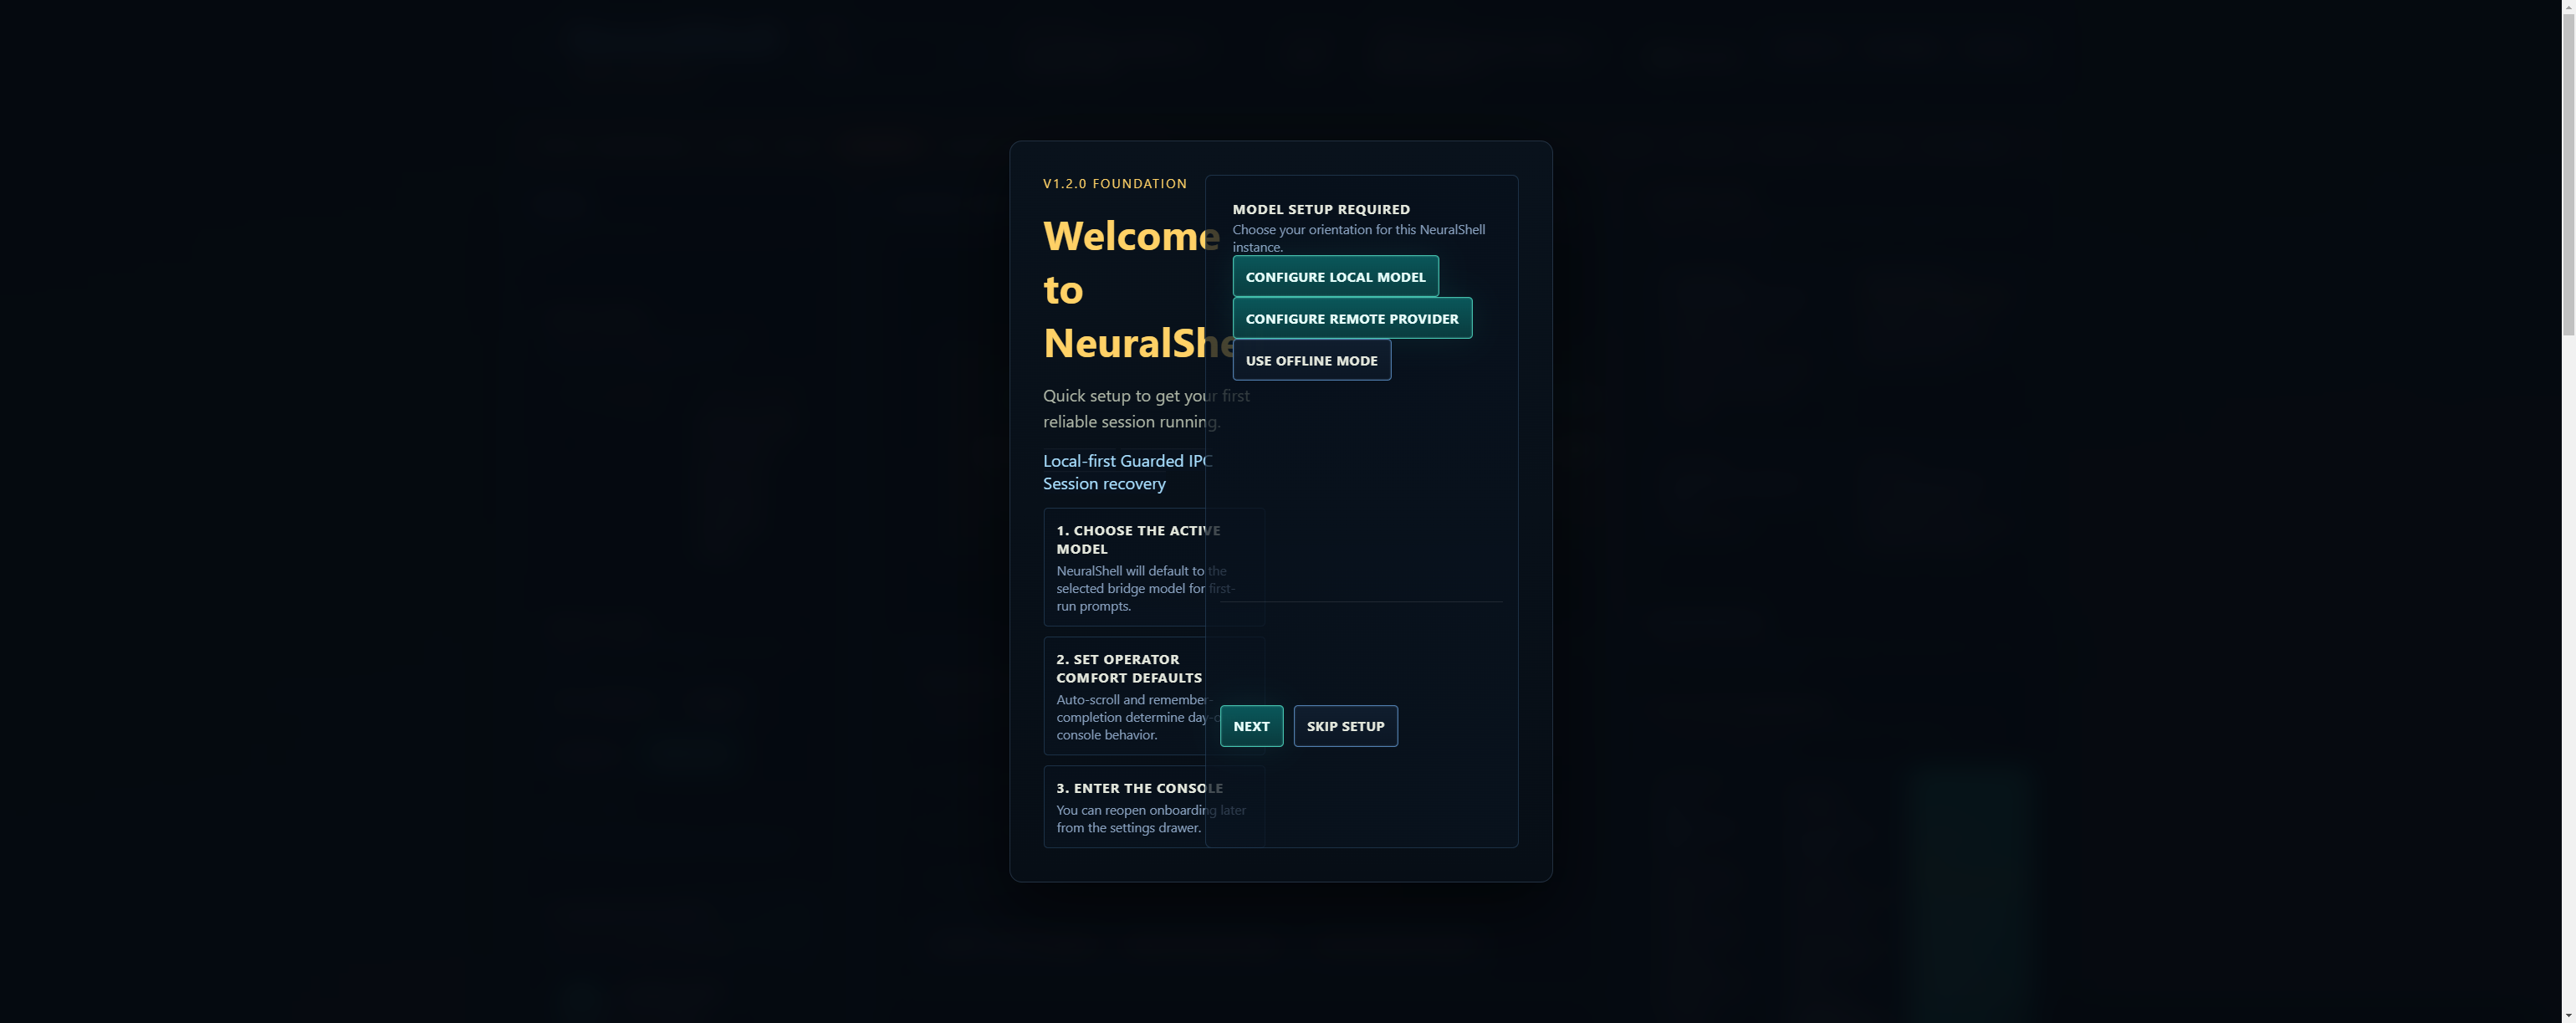
Task: Choose Configure Remote Provider
Action: coord(1352,318)
